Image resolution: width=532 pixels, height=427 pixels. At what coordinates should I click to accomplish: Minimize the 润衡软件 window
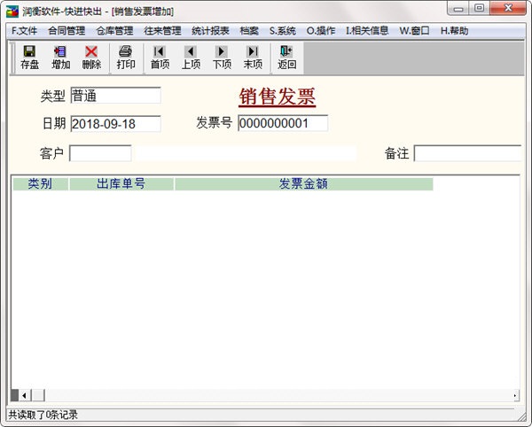point(458,8)
